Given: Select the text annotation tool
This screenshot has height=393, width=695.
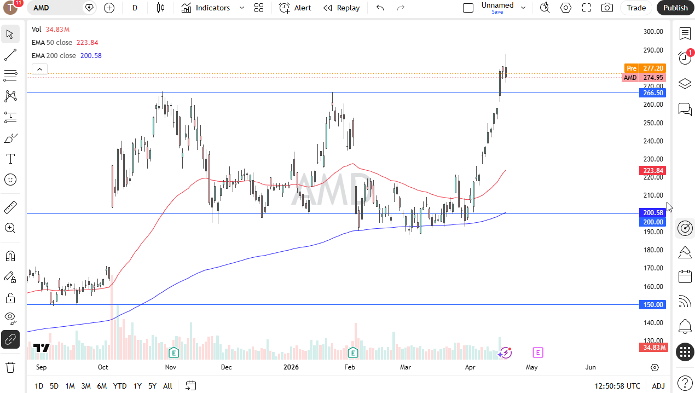Looking at the screenshot, I should (x=10, y=159).
